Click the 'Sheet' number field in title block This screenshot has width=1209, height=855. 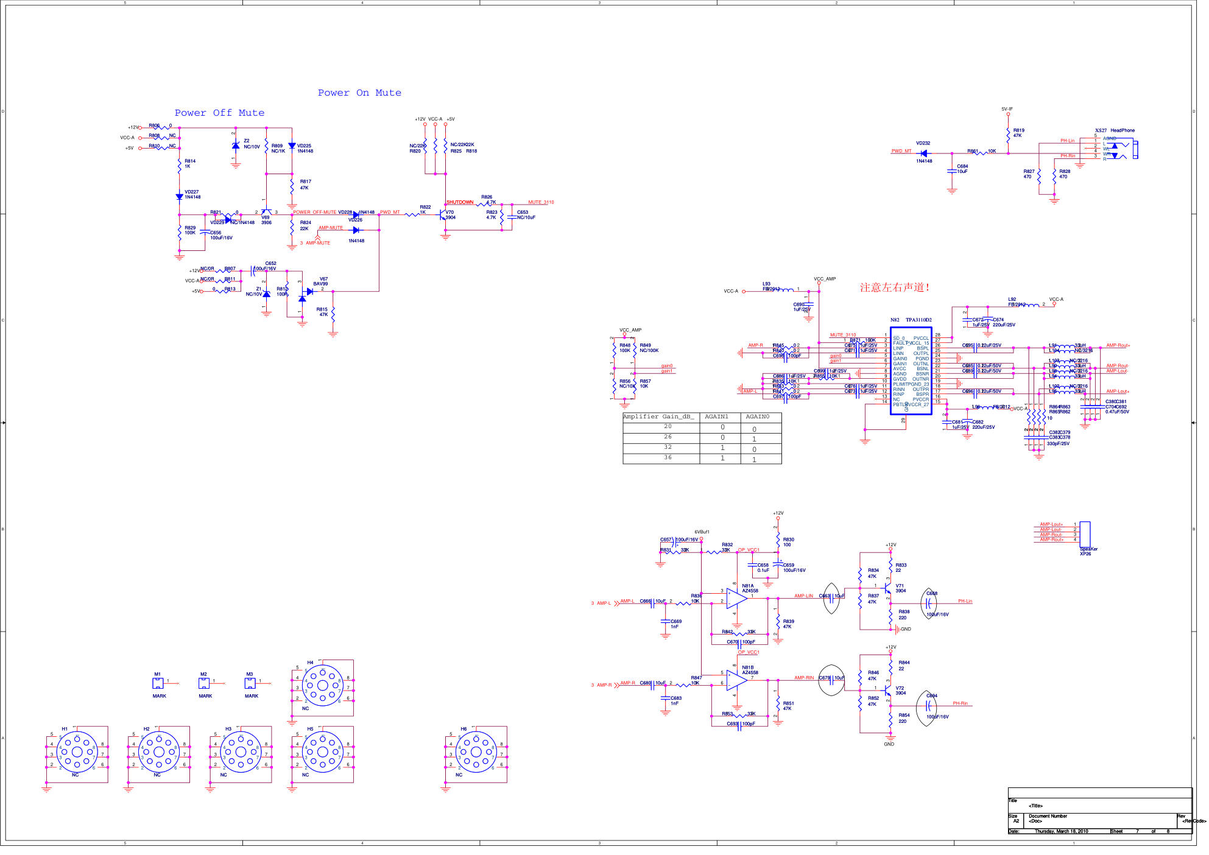click(x=1137, y=831)
